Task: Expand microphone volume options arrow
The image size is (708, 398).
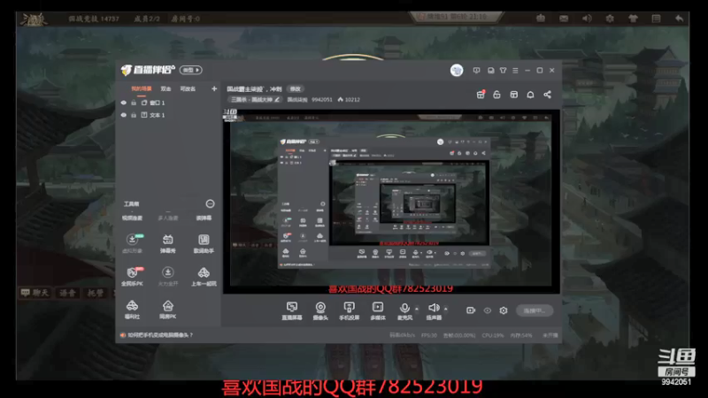Action: point(417,309)
